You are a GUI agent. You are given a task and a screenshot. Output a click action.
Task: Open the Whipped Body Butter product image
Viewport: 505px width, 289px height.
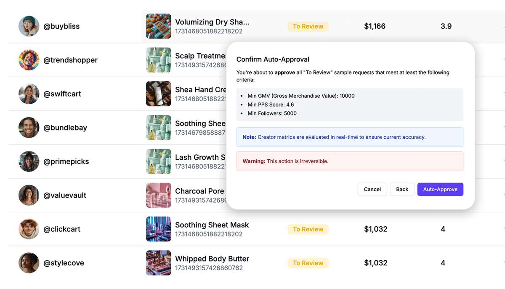tap(158, 262)
